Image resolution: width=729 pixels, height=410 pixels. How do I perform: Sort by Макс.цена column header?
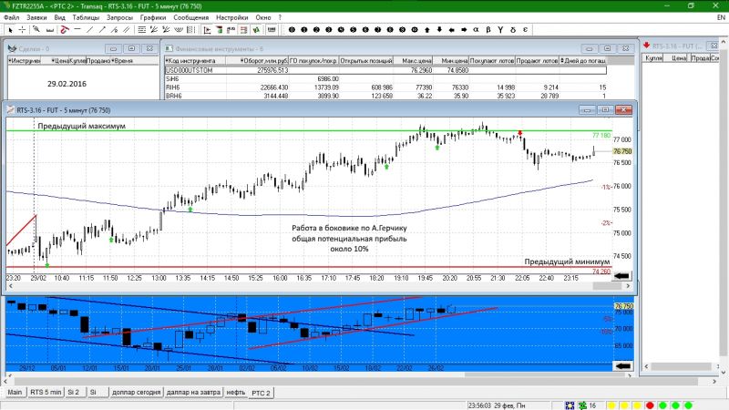[x=414, y=60]
